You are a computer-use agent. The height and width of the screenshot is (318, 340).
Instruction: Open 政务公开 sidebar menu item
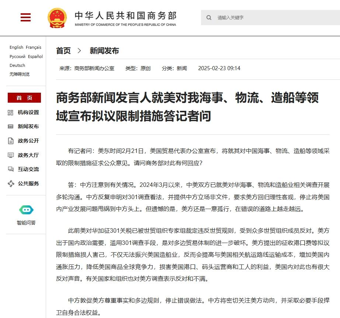28,141
